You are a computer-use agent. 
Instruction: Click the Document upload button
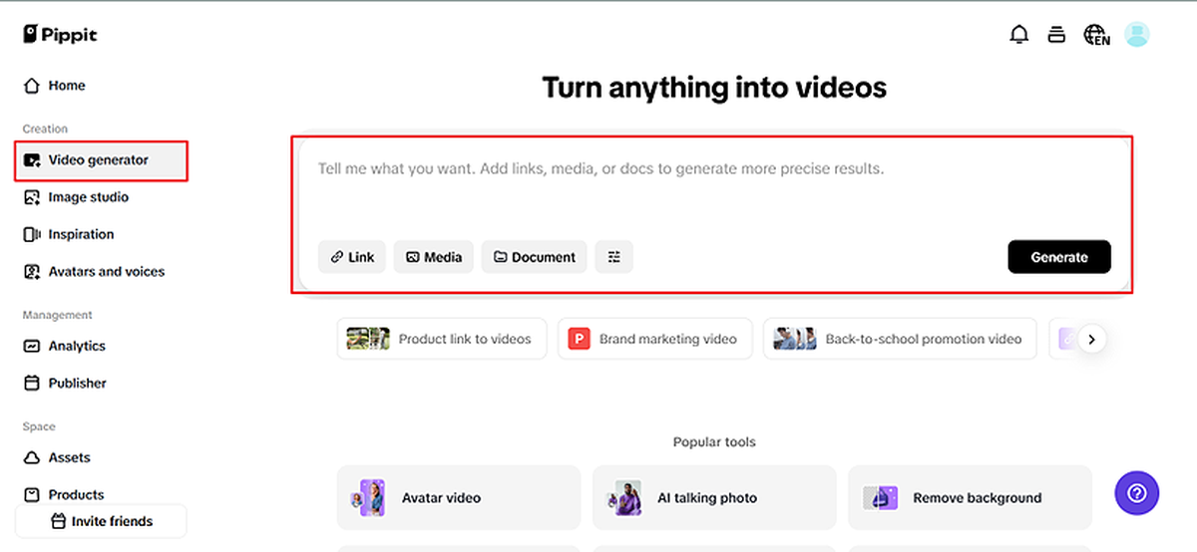(534, 257)
